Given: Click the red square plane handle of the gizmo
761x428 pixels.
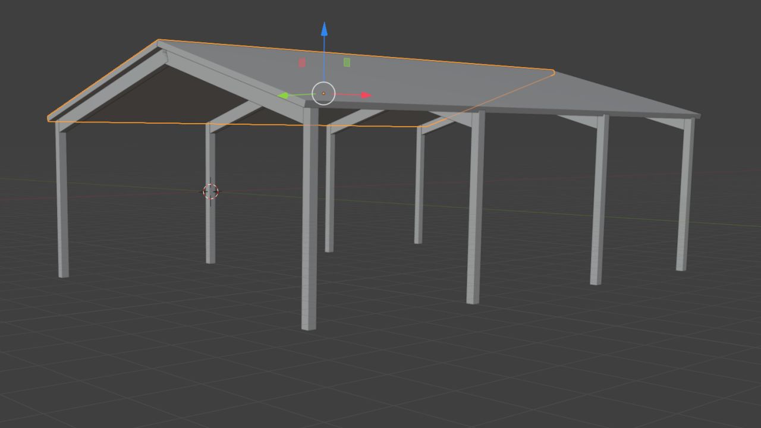Looking at the screenshot, I should (x=302, y=62).
